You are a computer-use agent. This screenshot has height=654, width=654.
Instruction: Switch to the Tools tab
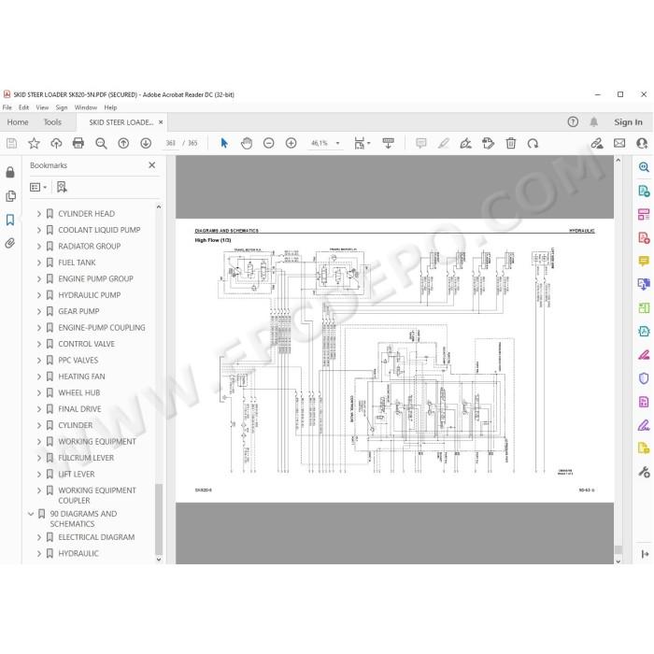click(52, 122)
